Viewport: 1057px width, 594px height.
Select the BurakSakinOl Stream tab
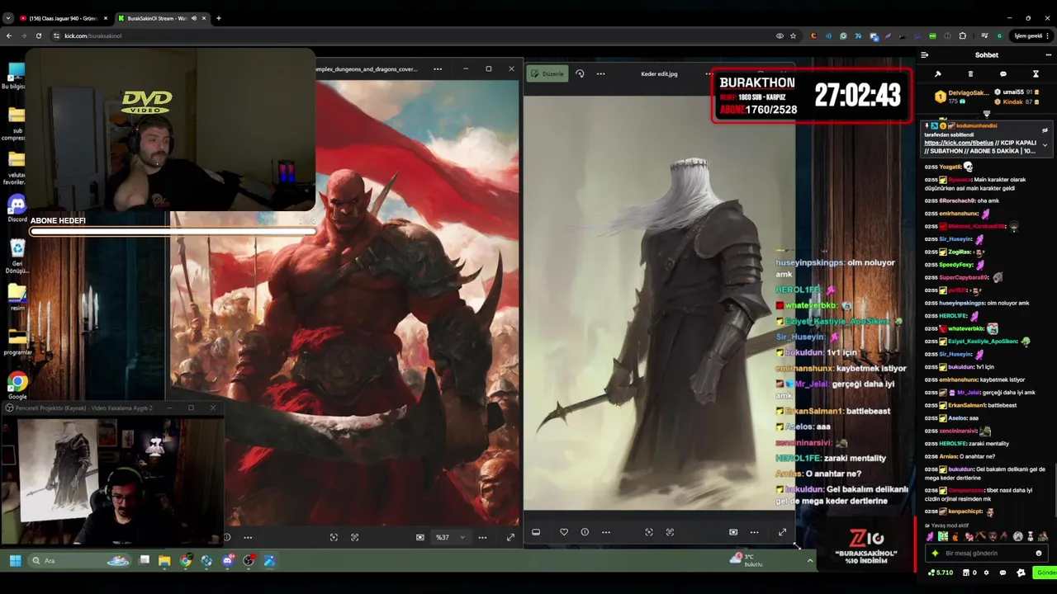click(x=161, y=18)
